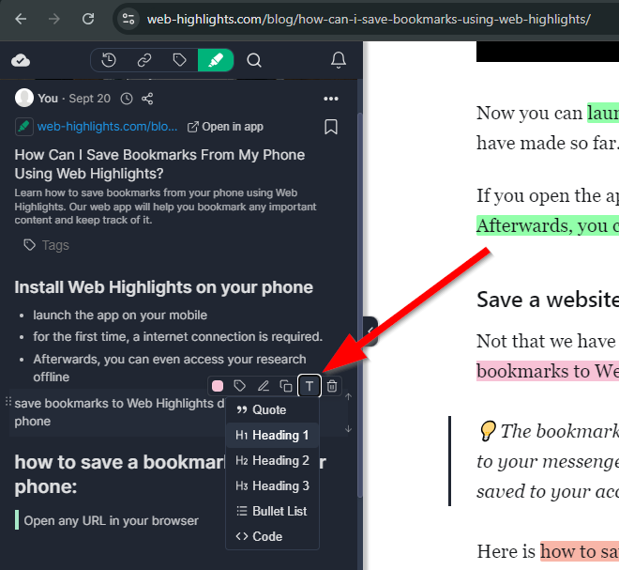Click highlight 'save bookmarks to Web Highlights'
This screenshot has height=570, width=619.
(119, 412)
